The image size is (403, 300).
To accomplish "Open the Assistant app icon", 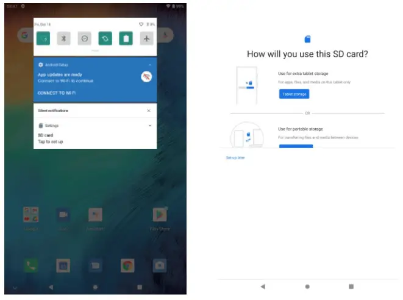I will [x=95, y=215].
